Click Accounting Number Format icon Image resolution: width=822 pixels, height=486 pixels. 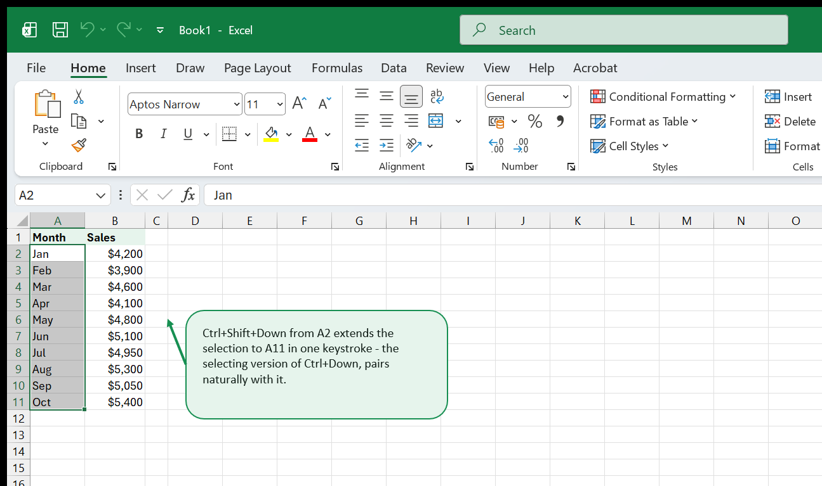click(x=496, y=121)
